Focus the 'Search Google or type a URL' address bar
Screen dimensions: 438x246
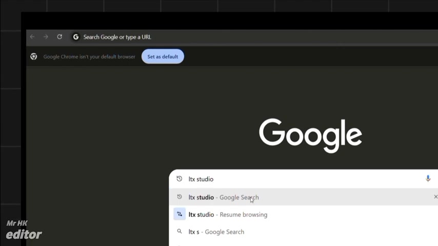tap(254, 37)
